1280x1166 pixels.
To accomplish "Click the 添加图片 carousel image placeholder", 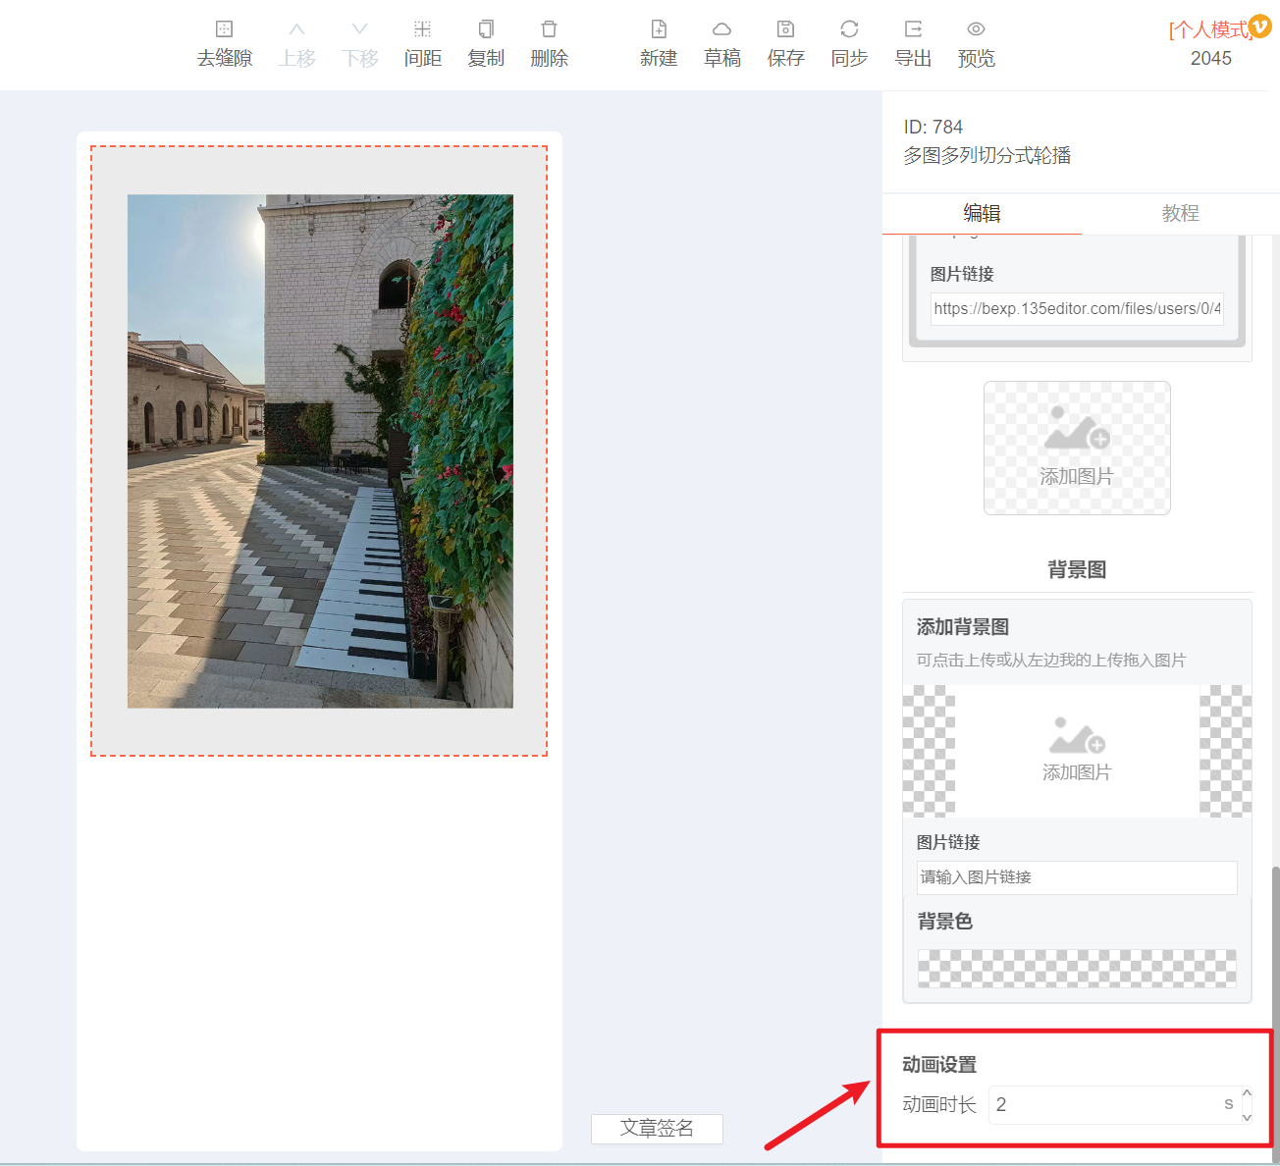I will (1077, 448).
